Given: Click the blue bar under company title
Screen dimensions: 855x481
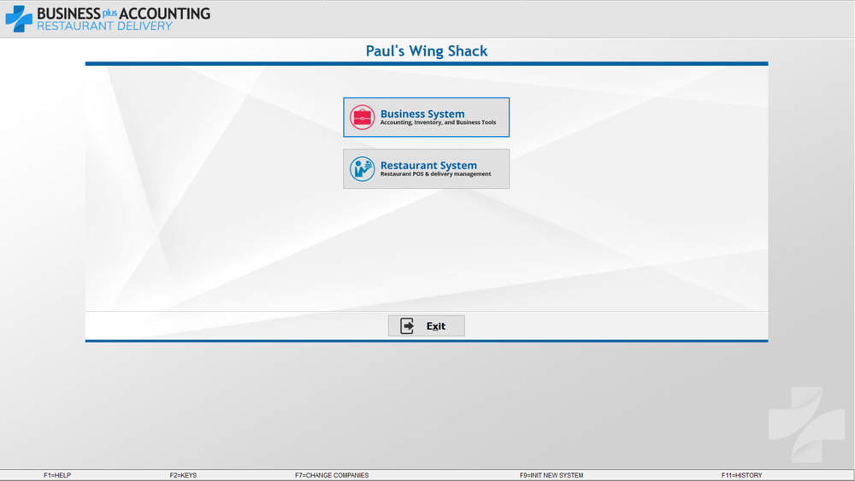Looking at the screenshot, I should pyautogui.click(x=427, y=64).
